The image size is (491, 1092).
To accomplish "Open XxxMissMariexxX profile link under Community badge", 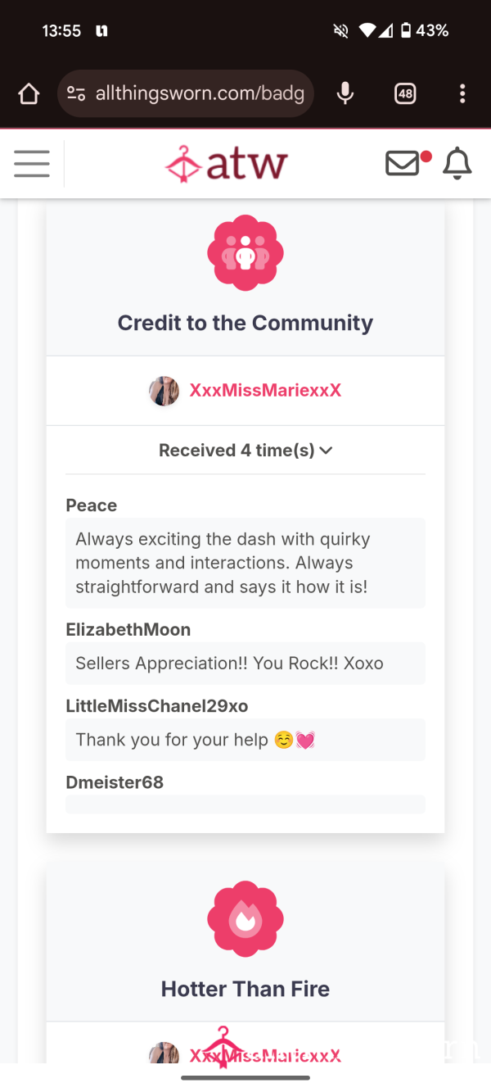I will click(x=265, y=391).
